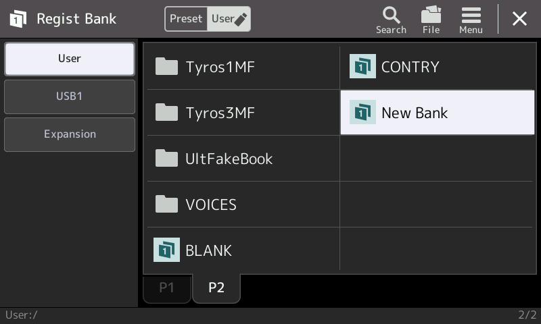The image size is (541, 324).
Task: Click the User:/ path in status bar
Action: (x=22, y=315)
